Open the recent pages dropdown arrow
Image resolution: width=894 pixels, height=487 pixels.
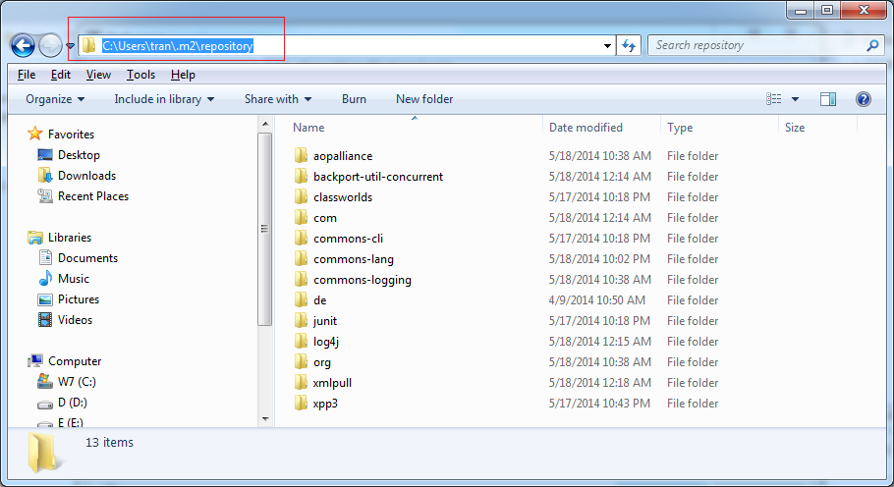pyautogui.click(x=70, y=46)
